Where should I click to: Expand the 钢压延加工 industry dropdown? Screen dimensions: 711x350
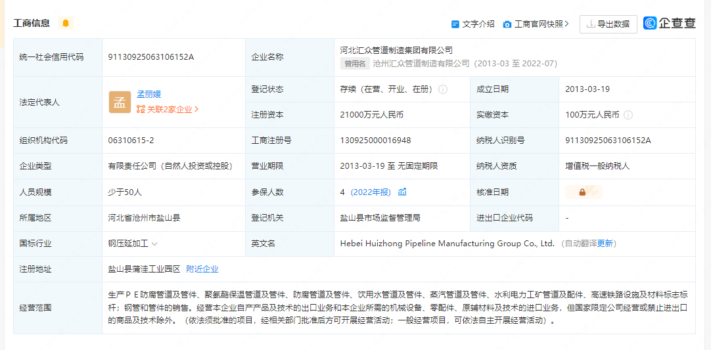(x=154, y=244)
